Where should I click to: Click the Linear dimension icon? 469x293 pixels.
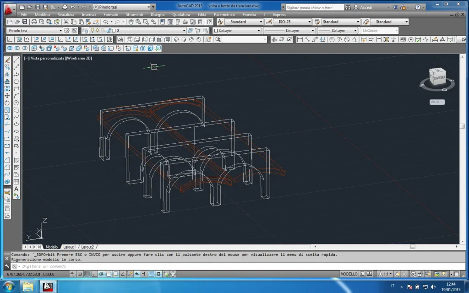point(300,39)
